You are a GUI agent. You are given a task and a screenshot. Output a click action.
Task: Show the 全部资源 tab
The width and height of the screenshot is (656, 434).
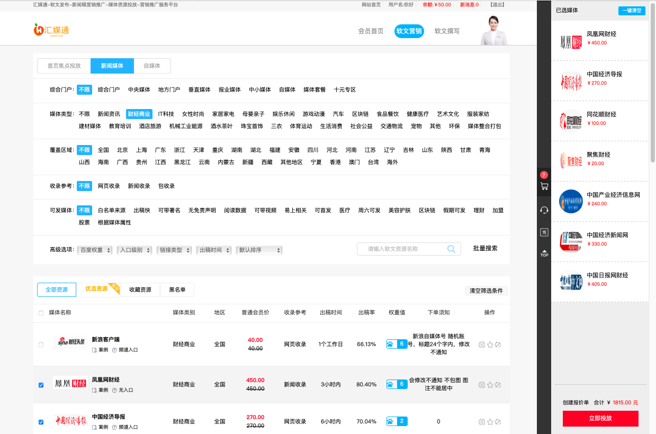57,290
